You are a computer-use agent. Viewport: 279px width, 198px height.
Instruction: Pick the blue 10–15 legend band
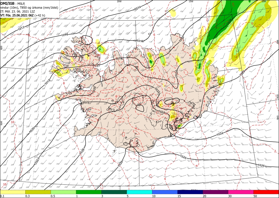[x=165, y=192]
